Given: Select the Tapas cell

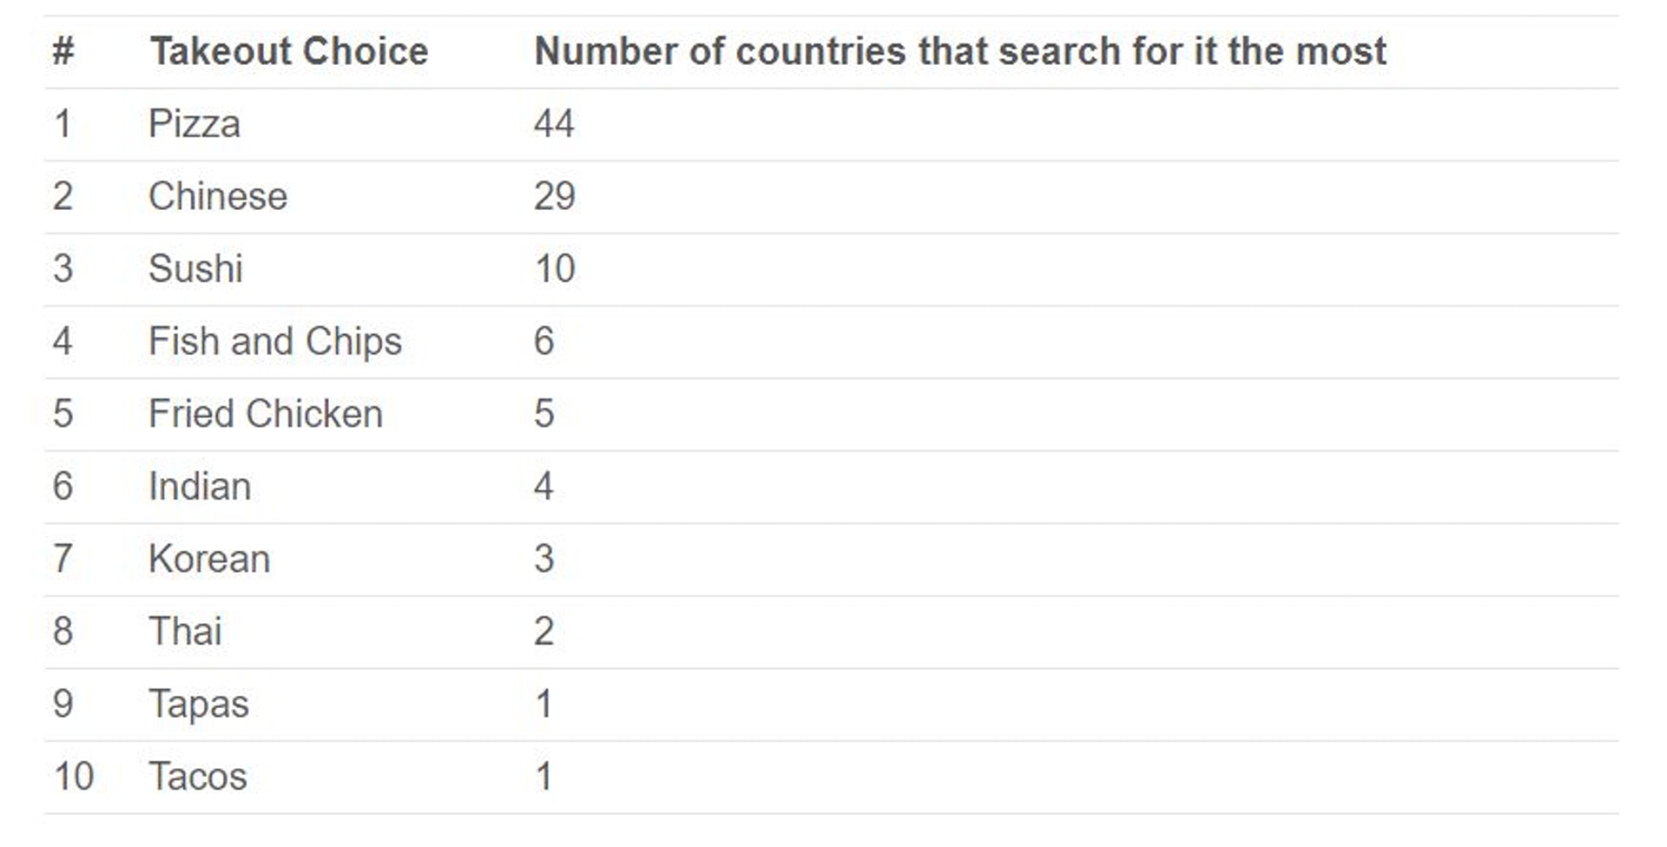Looking at the screenshot, I should click(199, 704).
